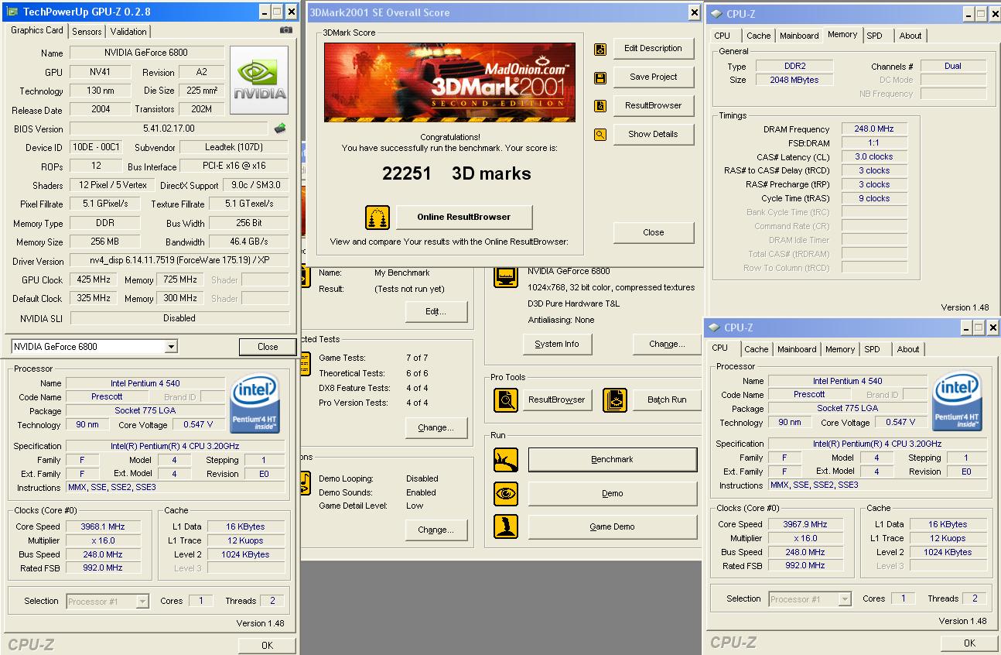Switch to the Validation tab in GPU-Z
Viewport: 1001px width, 655px height.
point(128,32)
